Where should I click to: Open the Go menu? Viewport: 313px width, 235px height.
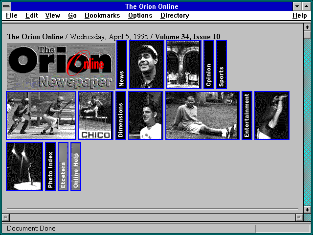(72, 16)
